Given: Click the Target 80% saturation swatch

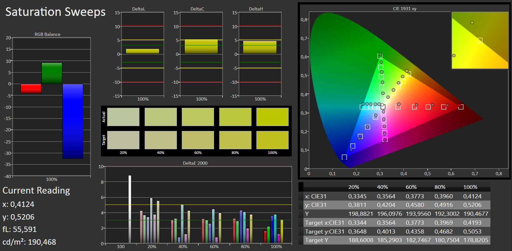Looking at the screenshot, I should tap(235, 140).
